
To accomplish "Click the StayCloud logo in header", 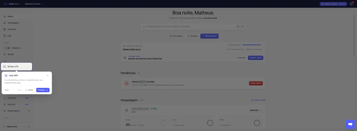I will (x=11, y=4).
